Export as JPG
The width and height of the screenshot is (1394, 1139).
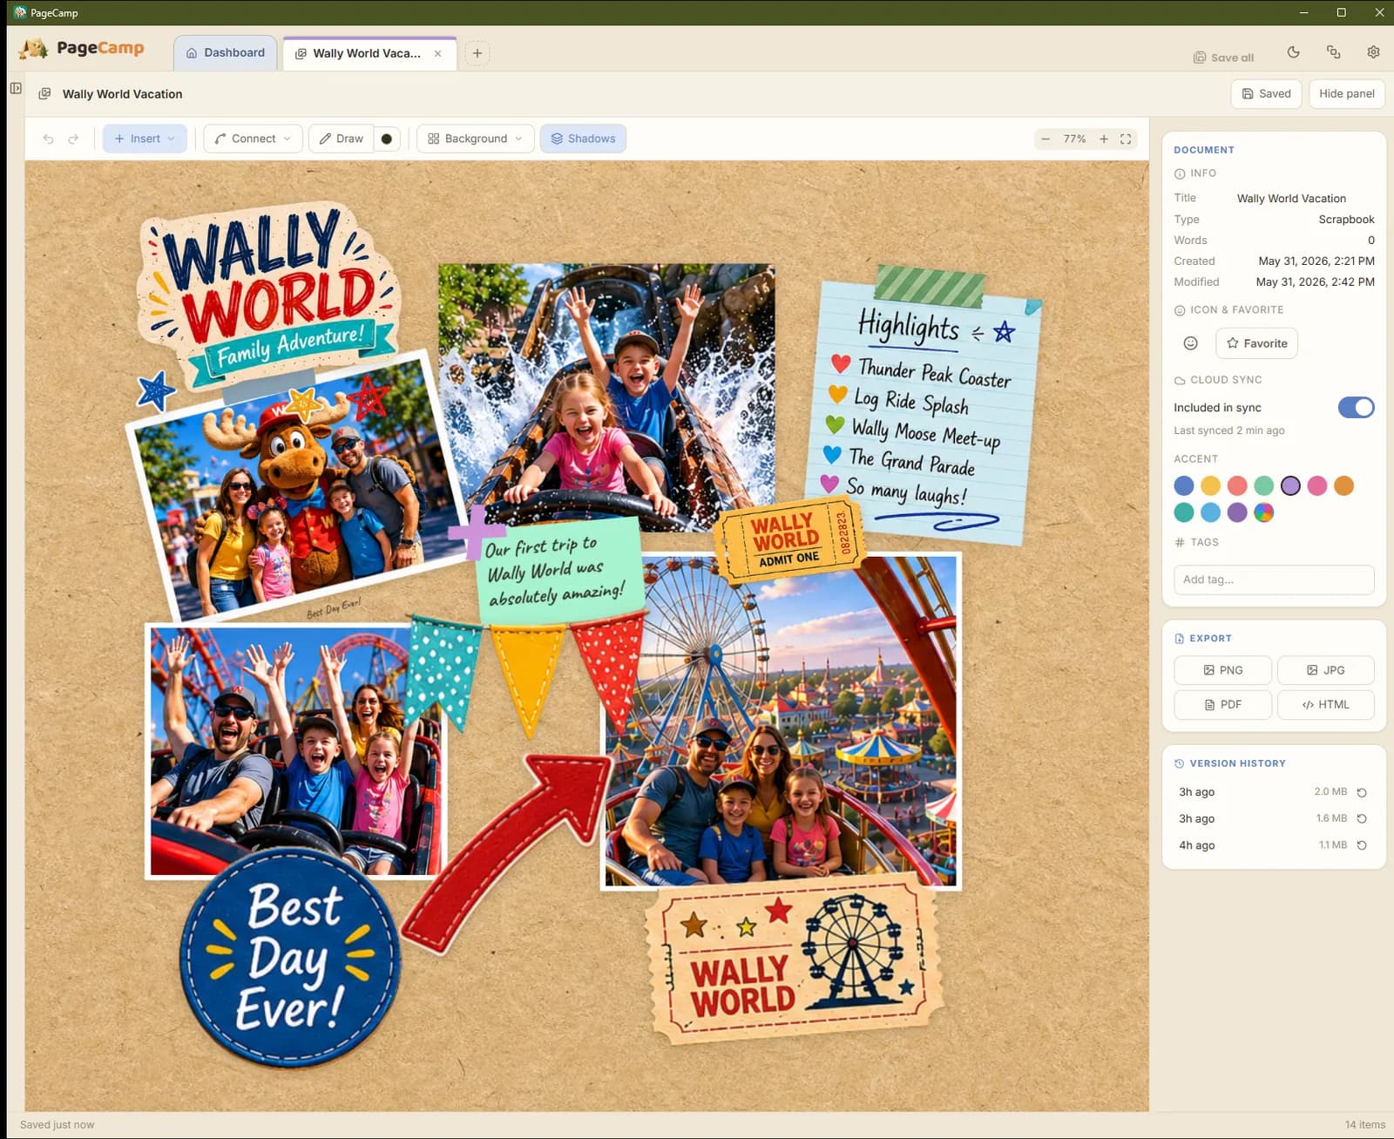1325,670
